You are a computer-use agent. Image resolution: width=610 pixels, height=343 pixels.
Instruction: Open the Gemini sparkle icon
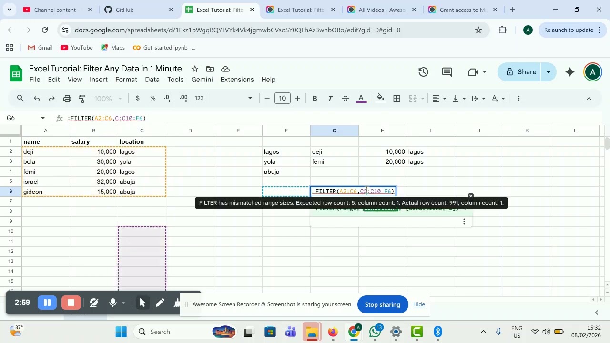[570, 72]
